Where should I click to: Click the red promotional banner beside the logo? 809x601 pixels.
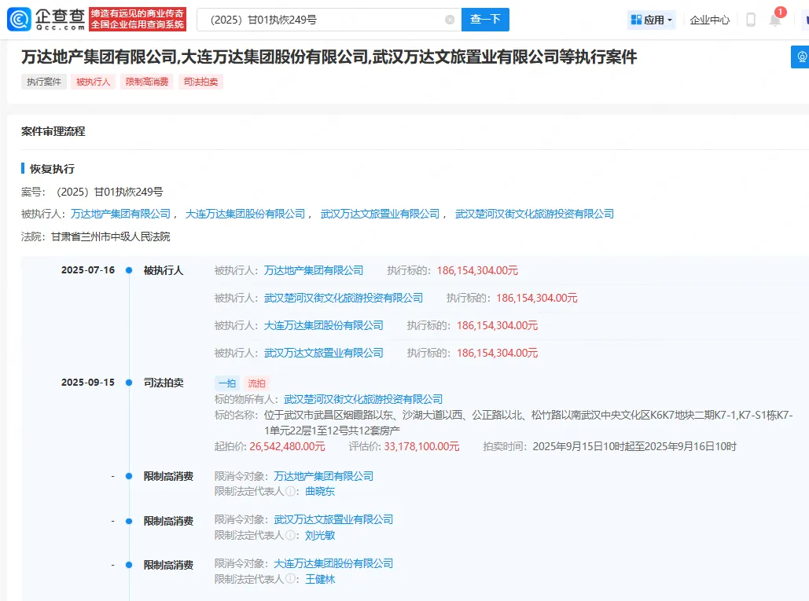138,17
